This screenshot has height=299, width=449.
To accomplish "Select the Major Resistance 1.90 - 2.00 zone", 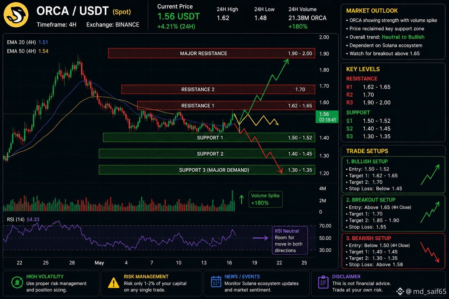I will (212, 53).
